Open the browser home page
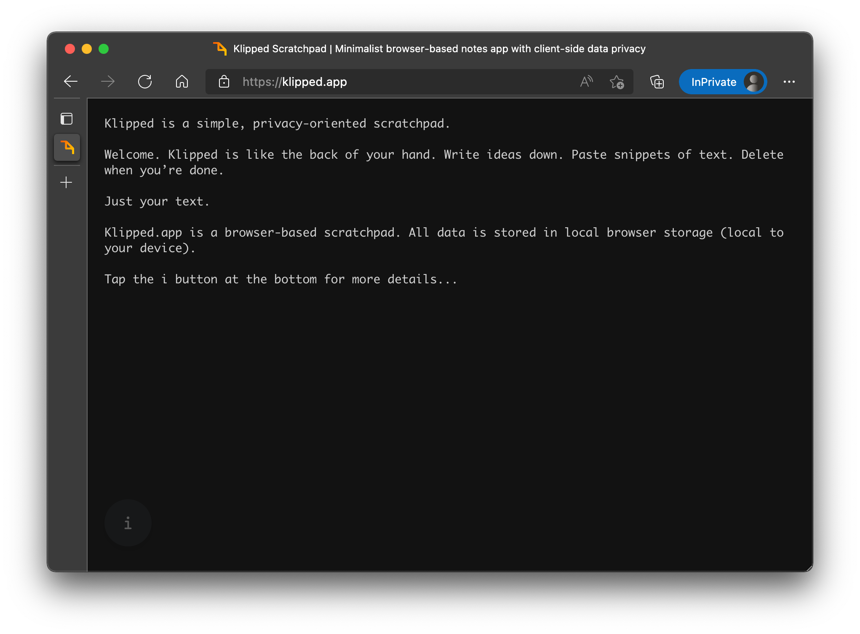 coord(182,82)
